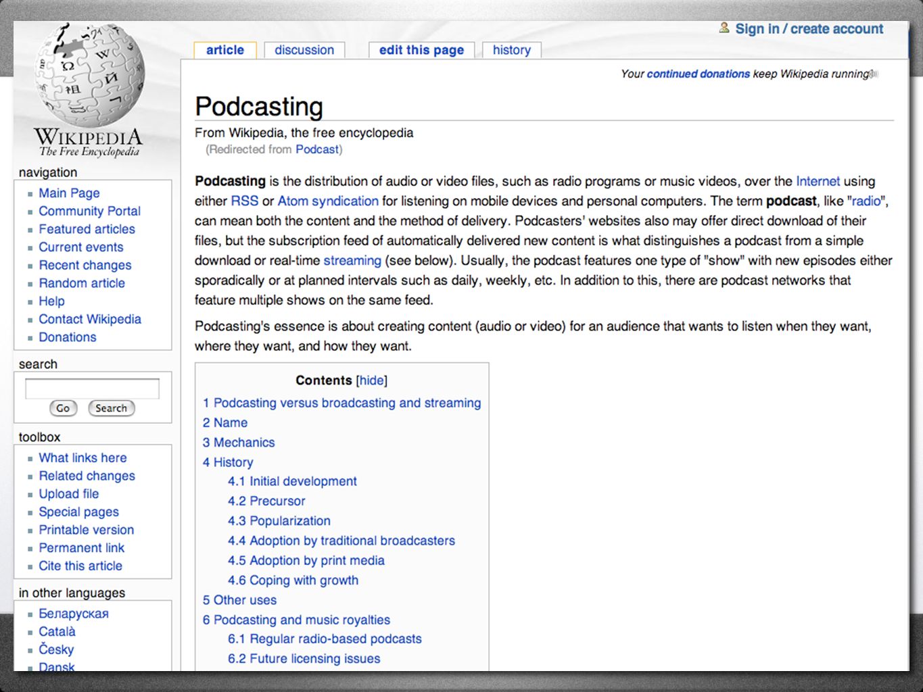Jump to section 5 Other uses

[239, 600]
